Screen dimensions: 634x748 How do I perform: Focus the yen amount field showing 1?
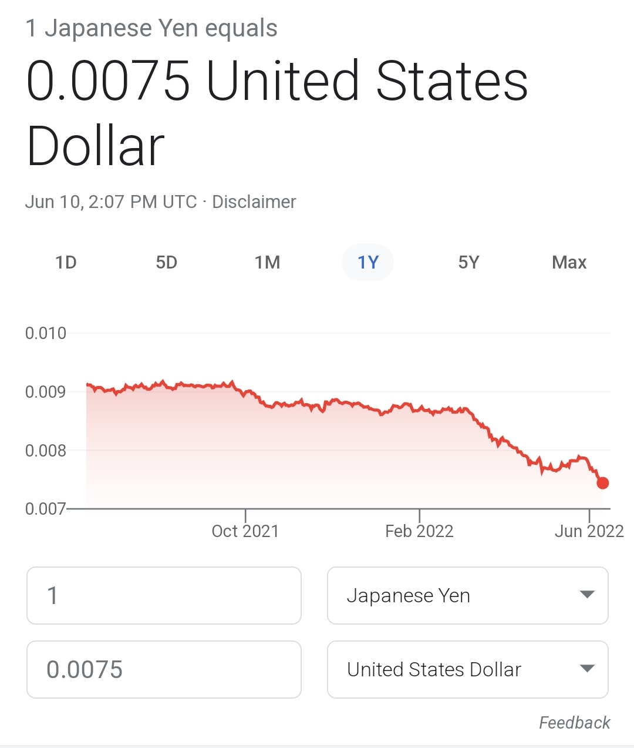(x=164, y=595)
